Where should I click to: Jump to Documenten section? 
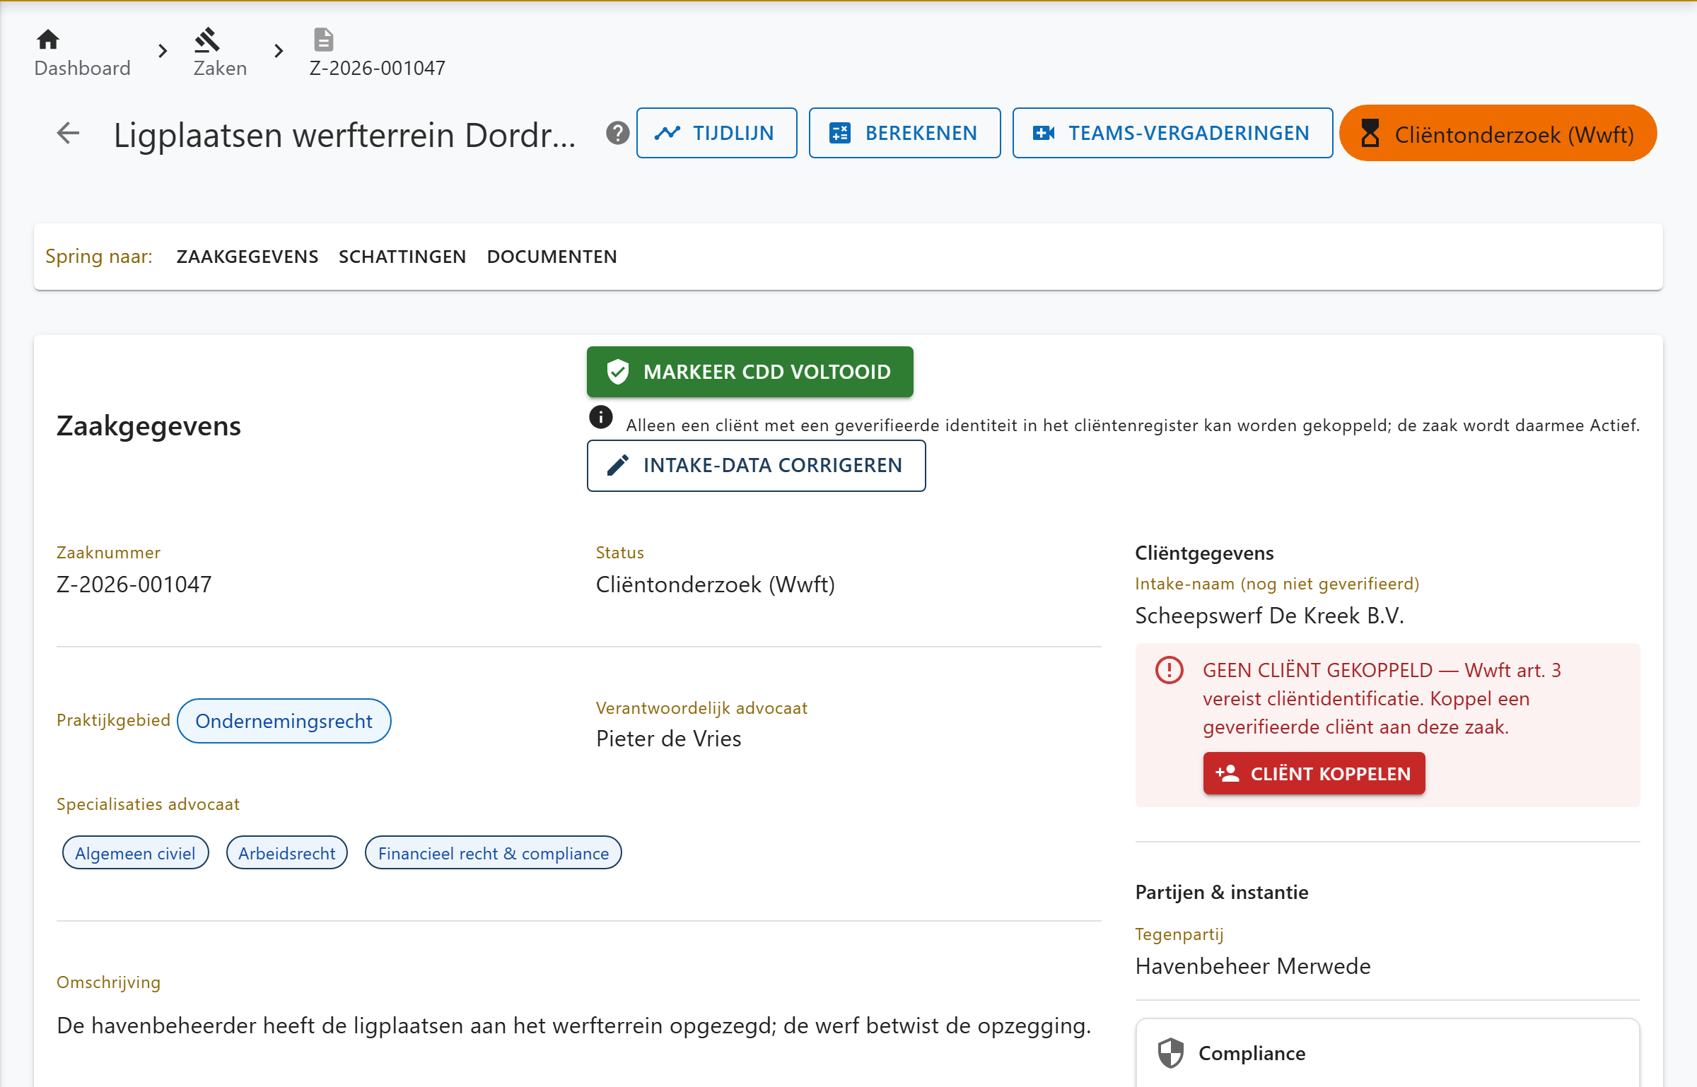[x=552, y=257]
